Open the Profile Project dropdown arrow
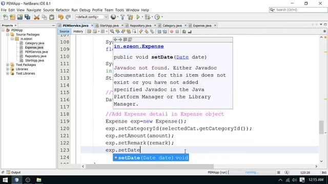This screenshot has height=184, width=328. [162, 17]
